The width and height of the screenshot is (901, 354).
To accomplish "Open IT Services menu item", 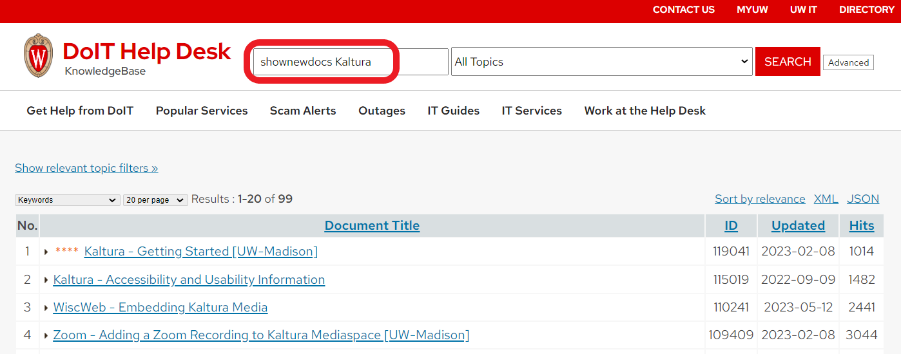I will (532, 111).
